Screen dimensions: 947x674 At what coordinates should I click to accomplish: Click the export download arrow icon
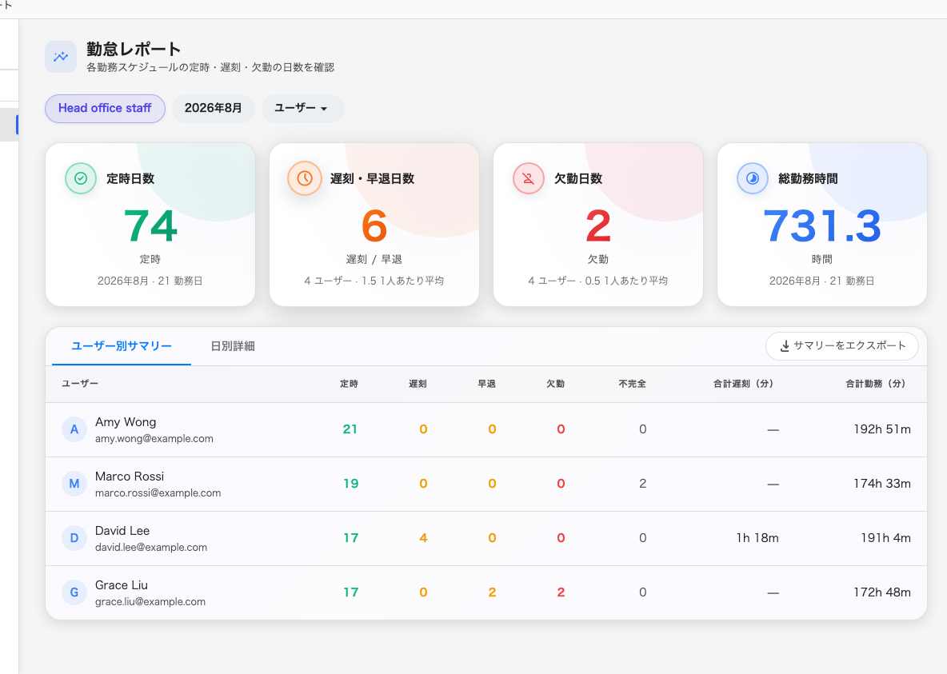pos(785,346)
